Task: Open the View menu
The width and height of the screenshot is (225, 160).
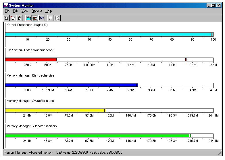Action: click(25, 11)
